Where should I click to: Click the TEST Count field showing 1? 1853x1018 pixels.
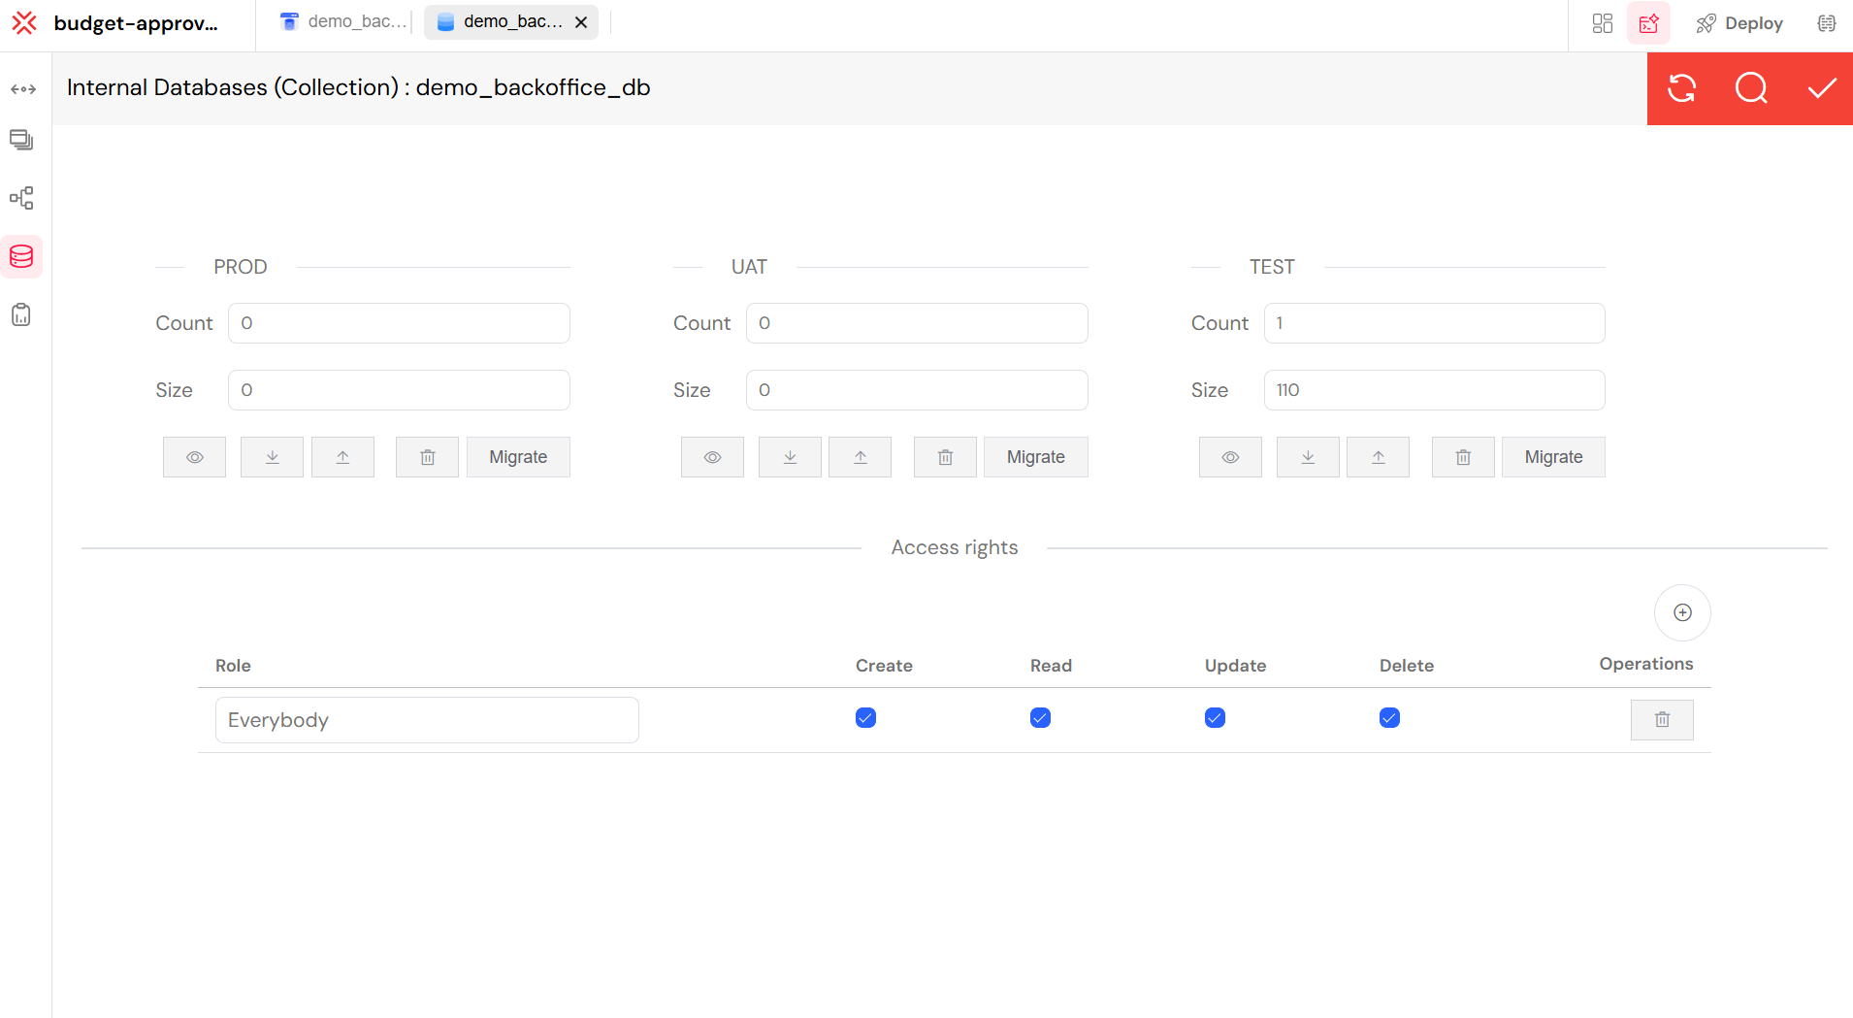tap(1435, 323)
